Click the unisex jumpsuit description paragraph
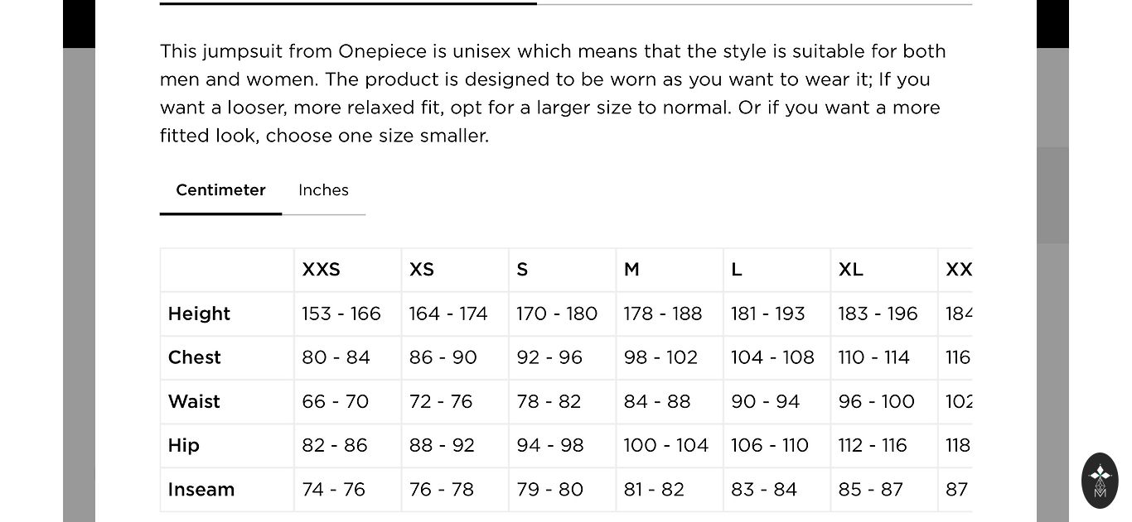This screenshot has width=1132, height=522. click(553, 93)
